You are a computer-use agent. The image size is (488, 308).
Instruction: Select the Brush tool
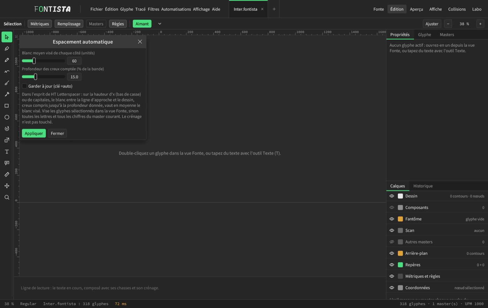(7, 83)
